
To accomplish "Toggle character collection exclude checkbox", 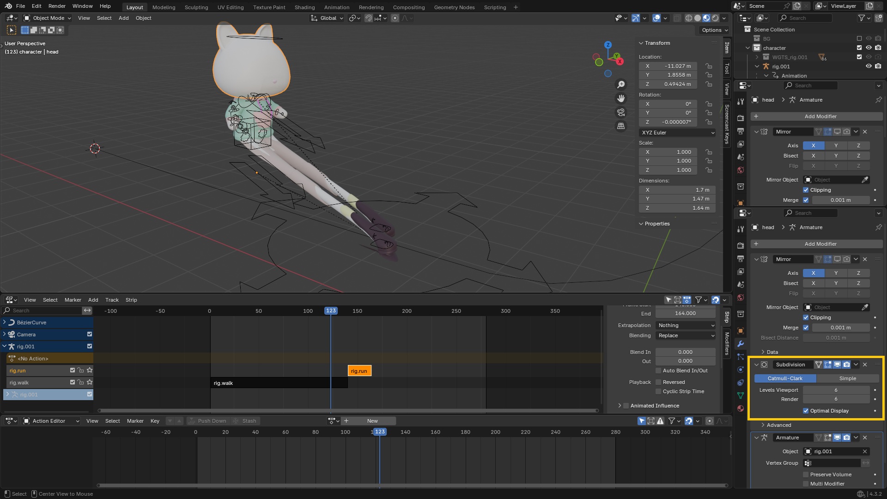I will point(859,48).
